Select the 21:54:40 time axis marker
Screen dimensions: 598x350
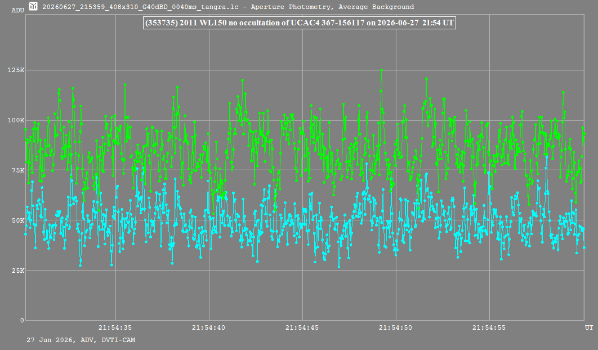click(x=208, y=327)
